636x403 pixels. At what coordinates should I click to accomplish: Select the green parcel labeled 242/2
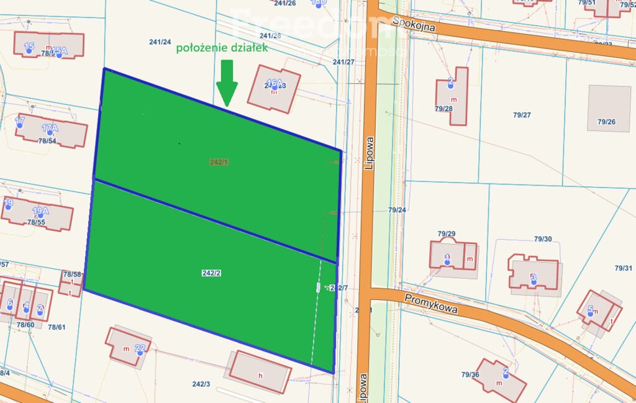tap(211, 273)
